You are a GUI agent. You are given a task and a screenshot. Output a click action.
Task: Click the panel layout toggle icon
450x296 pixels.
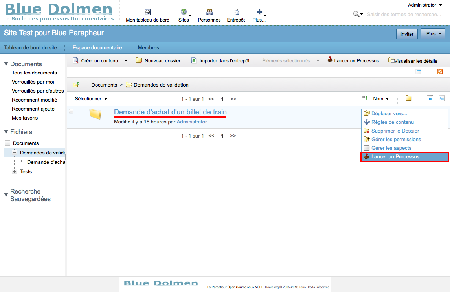point(418,72)
